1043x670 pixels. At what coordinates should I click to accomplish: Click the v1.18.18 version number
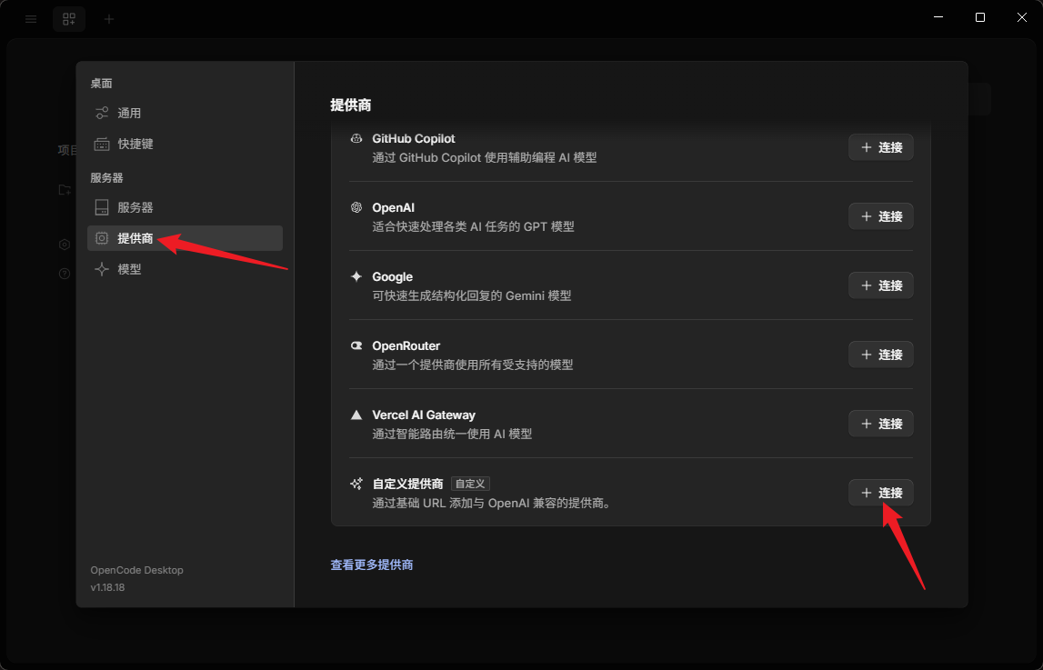pos(108,587)
